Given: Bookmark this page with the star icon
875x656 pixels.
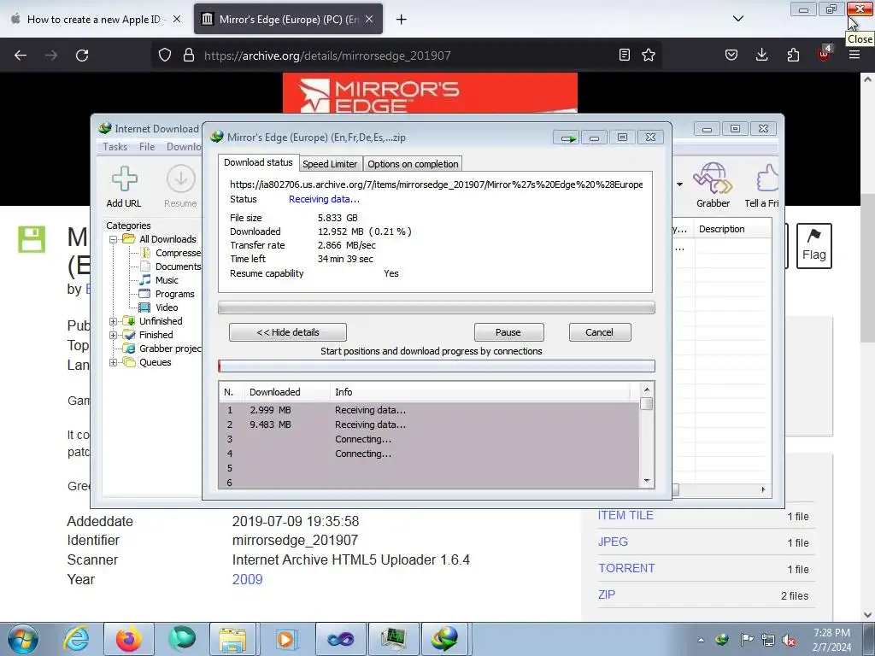Looking at the screenshot, I should tap(649, 55).
